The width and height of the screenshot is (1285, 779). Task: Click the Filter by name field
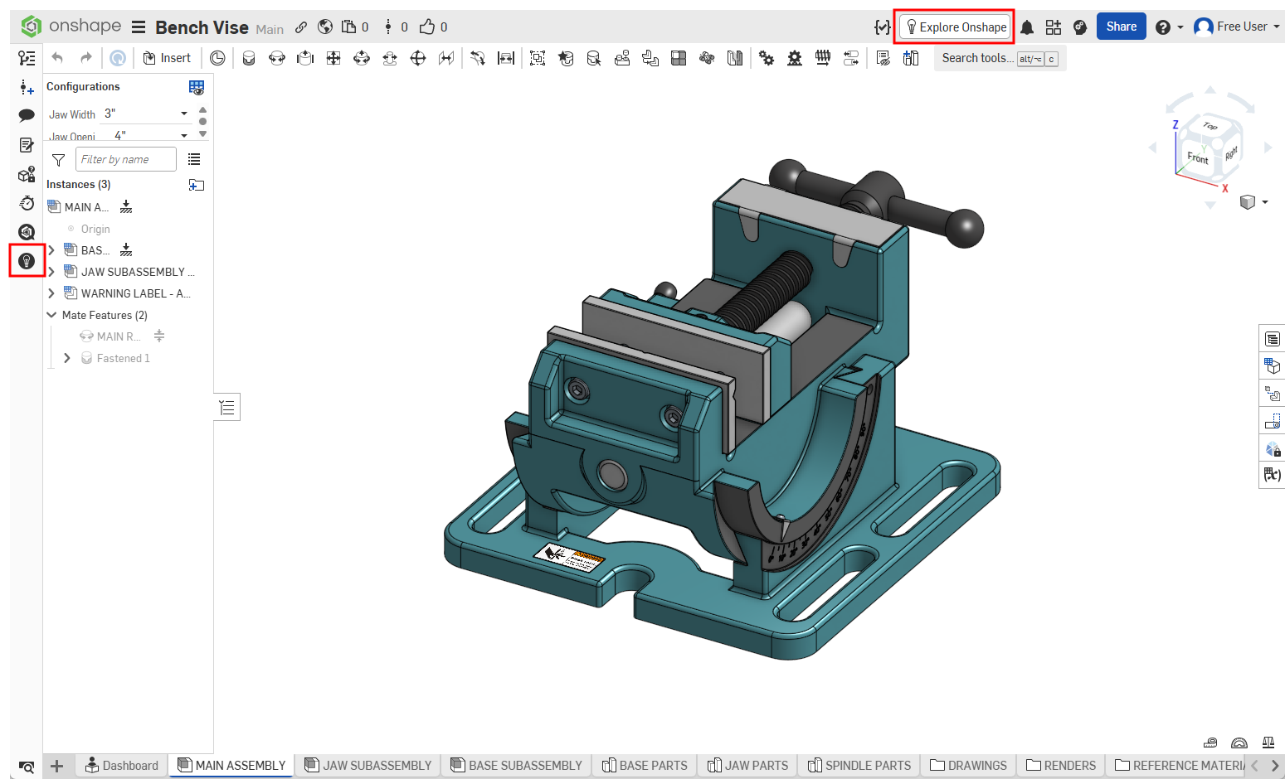tap(125, 158)
